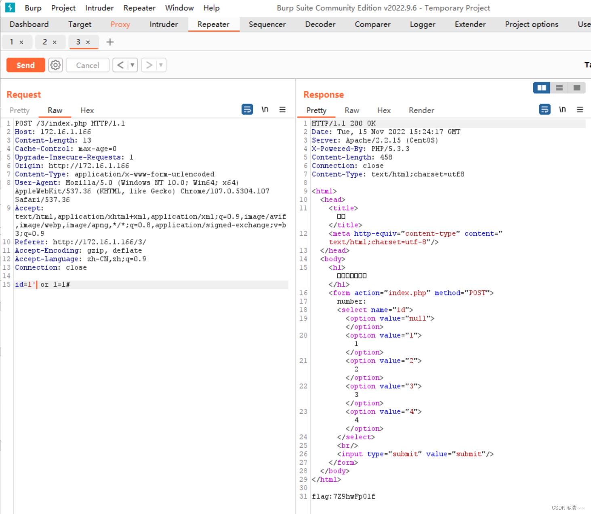Open the Project menu

pos(63,8)
